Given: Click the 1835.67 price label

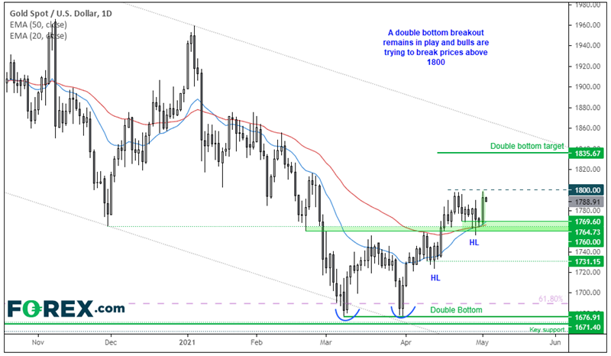Looking at the screenshot, I should pyautogui.click(x=587, y=154).
